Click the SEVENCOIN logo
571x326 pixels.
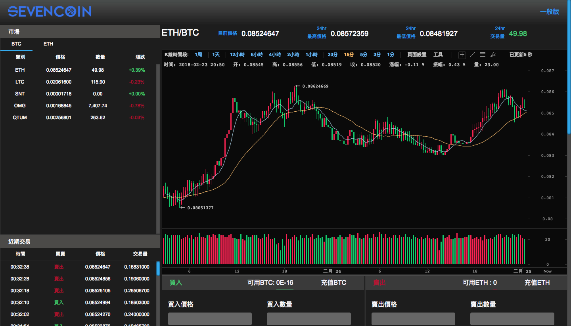tap(50, 11)
